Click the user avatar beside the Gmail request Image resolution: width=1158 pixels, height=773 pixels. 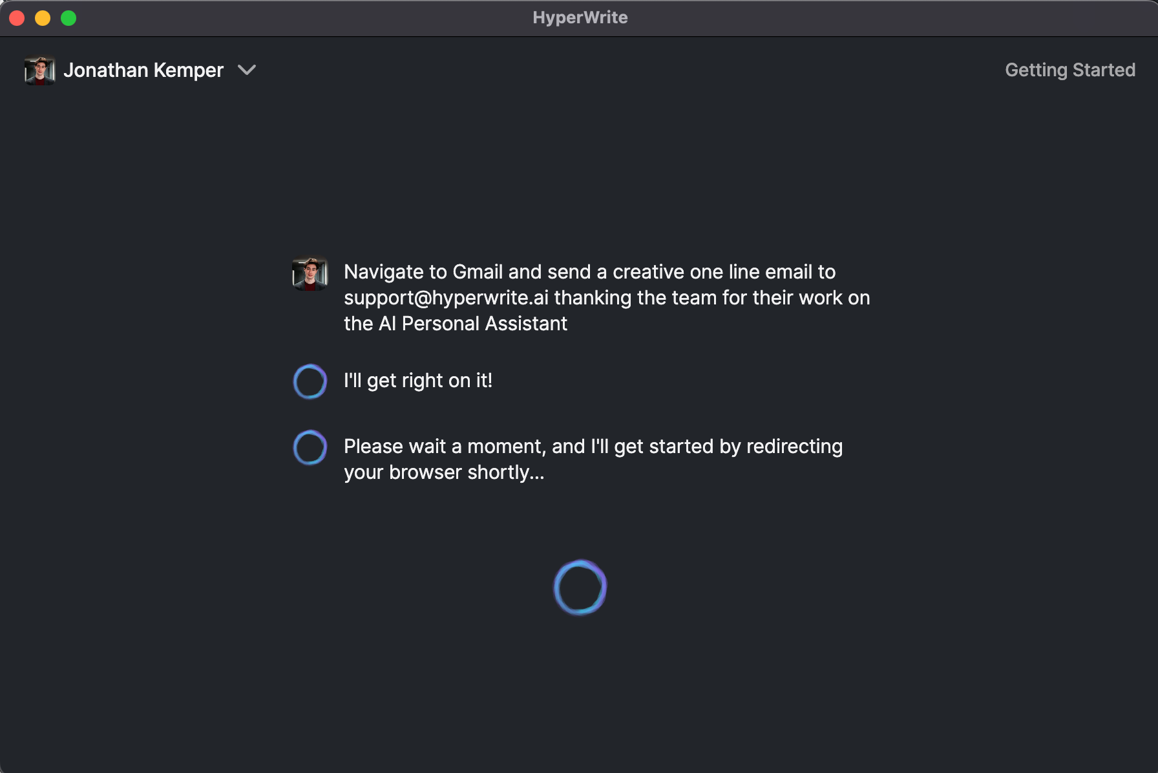point(310,274)
